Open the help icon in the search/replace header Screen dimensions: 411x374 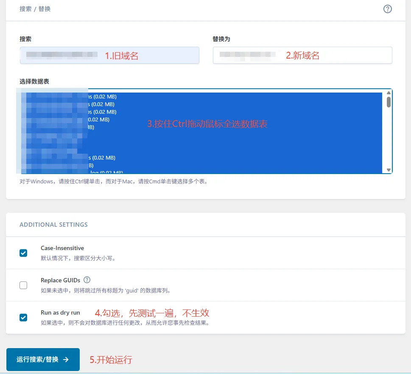tap(387, 9)
